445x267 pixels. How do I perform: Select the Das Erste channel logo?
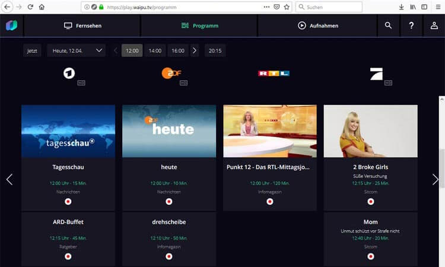[x=69, y=73]
